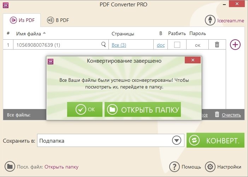Click the PDF Converter app icon in title bar
The height and width of the screenshot is (177, 248).
click(6, 5)
